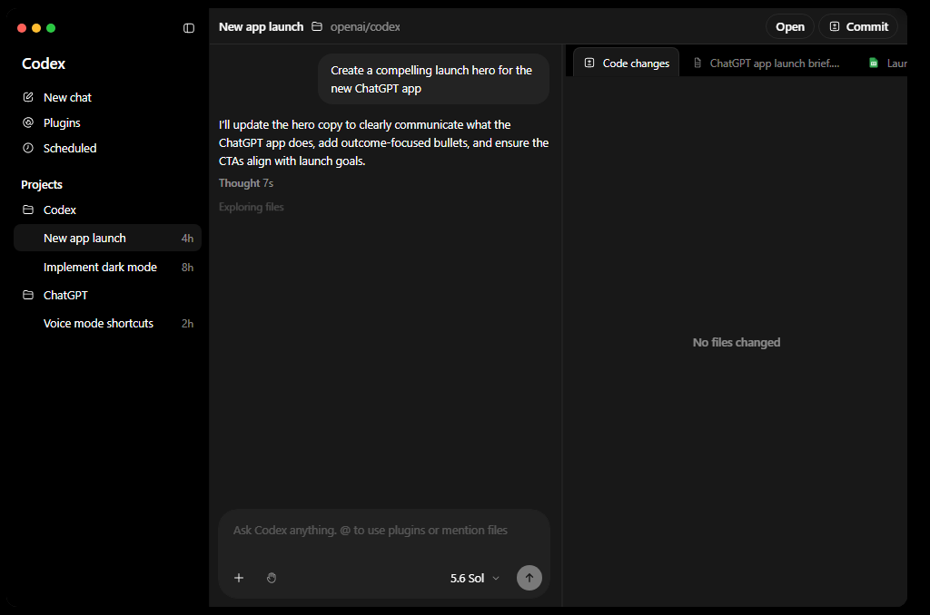This screenshot has height=615, width=930.
Task: Click the yellow minimize window button
Action: pyautogui.click(x=36, y=28)
